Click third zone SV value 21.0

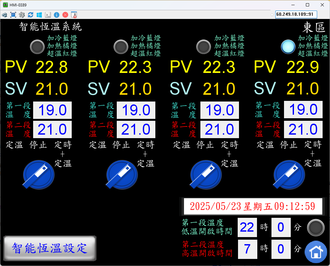coord(219,89)
